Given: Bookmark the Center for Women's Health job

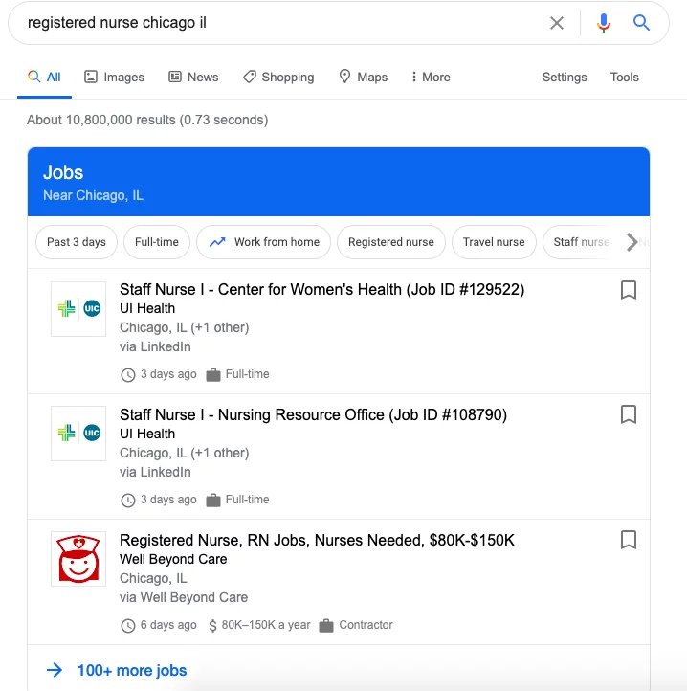Looking at the screenshot, I should point(629,290).
